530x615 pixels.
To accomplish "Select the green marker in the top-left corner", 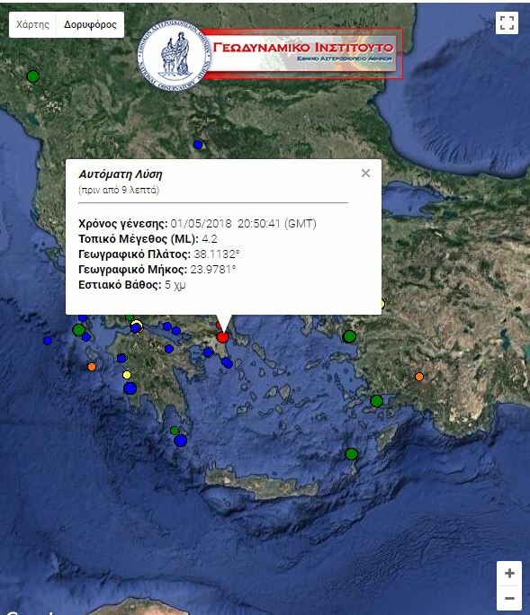I will point(33,76).
